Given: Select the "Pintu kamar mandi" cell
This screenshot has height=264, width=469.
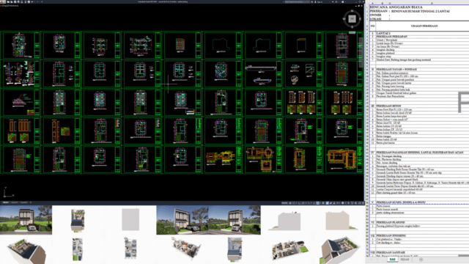Looking at the screenshot, I should (386, 209).
